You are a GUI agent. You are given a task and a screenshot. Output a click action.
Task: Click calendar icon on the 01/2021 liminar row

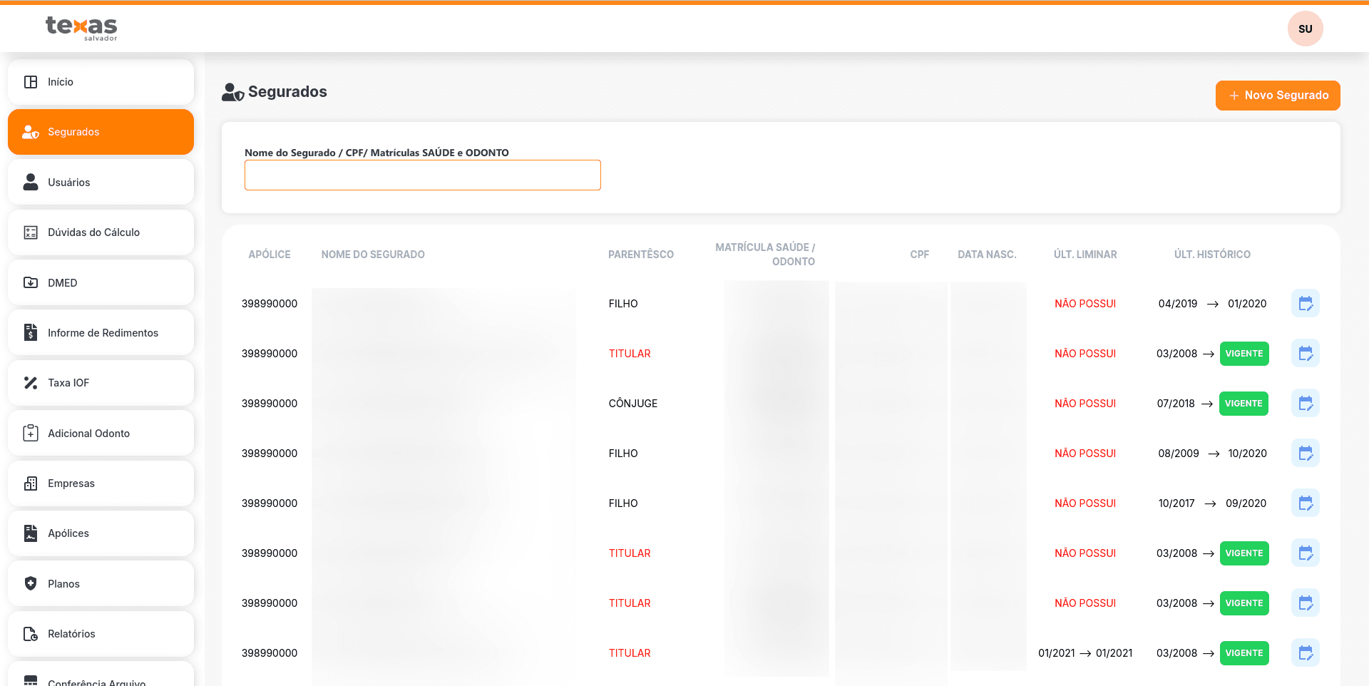coord(1305,653)
